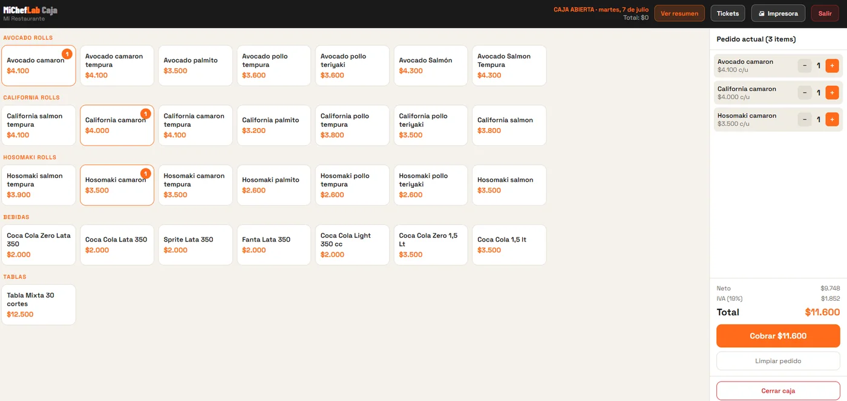Select Coca Cola Lata 350 drink
Screen dimensions: 847x401
117,245
